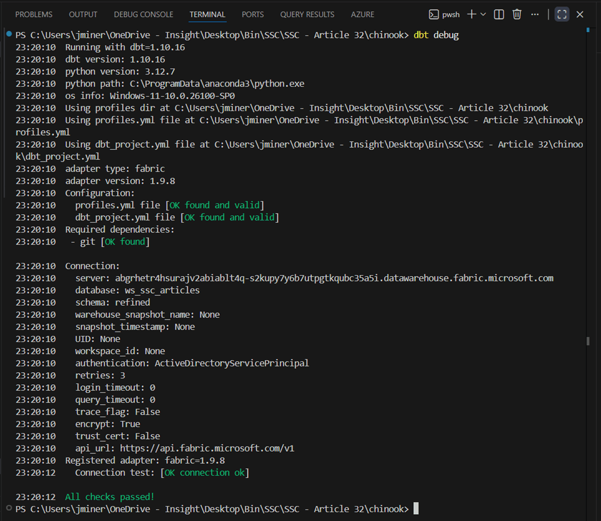Activate the TERMINAL tab
Viewport: 601px width, 521px height.
pos(207,14)
